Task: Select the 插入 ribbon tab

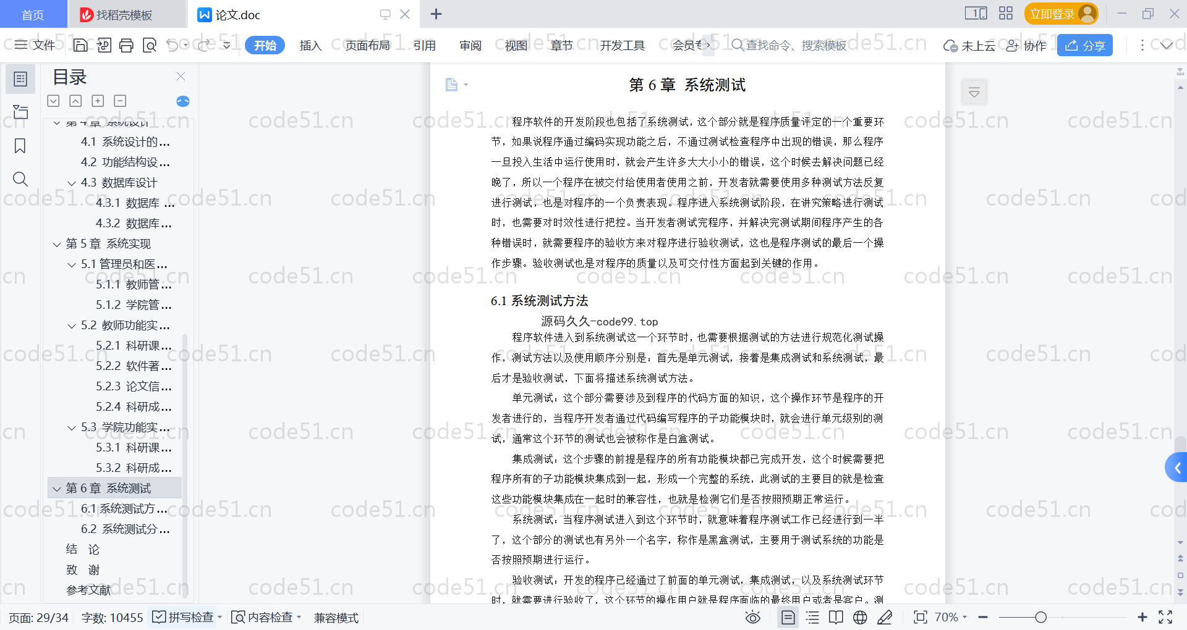Action: [310, 45]
